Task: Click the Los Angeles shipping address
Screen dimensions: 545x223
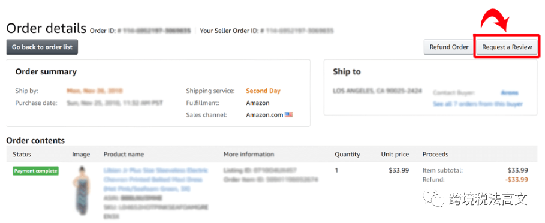Action: tap(378, 91)
